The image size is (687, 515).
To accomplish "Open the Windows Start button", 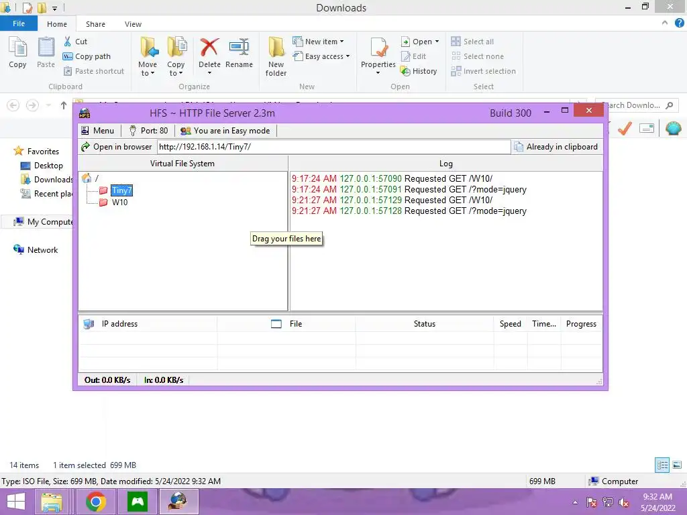I will click(x=16, y=502).
